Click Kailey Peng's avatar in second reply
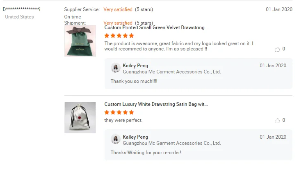The width and height of the screenshot is (299, 169). click(x=116, y=139)
